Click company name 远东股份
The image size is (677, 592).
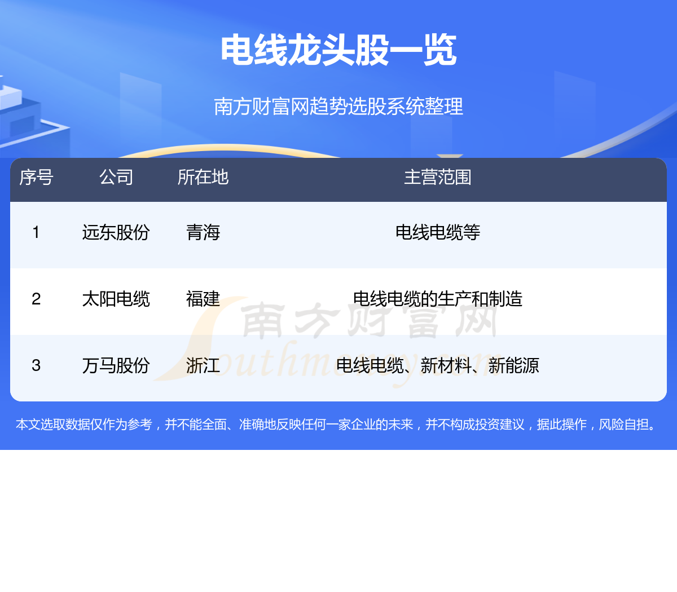tap(116, 232)
